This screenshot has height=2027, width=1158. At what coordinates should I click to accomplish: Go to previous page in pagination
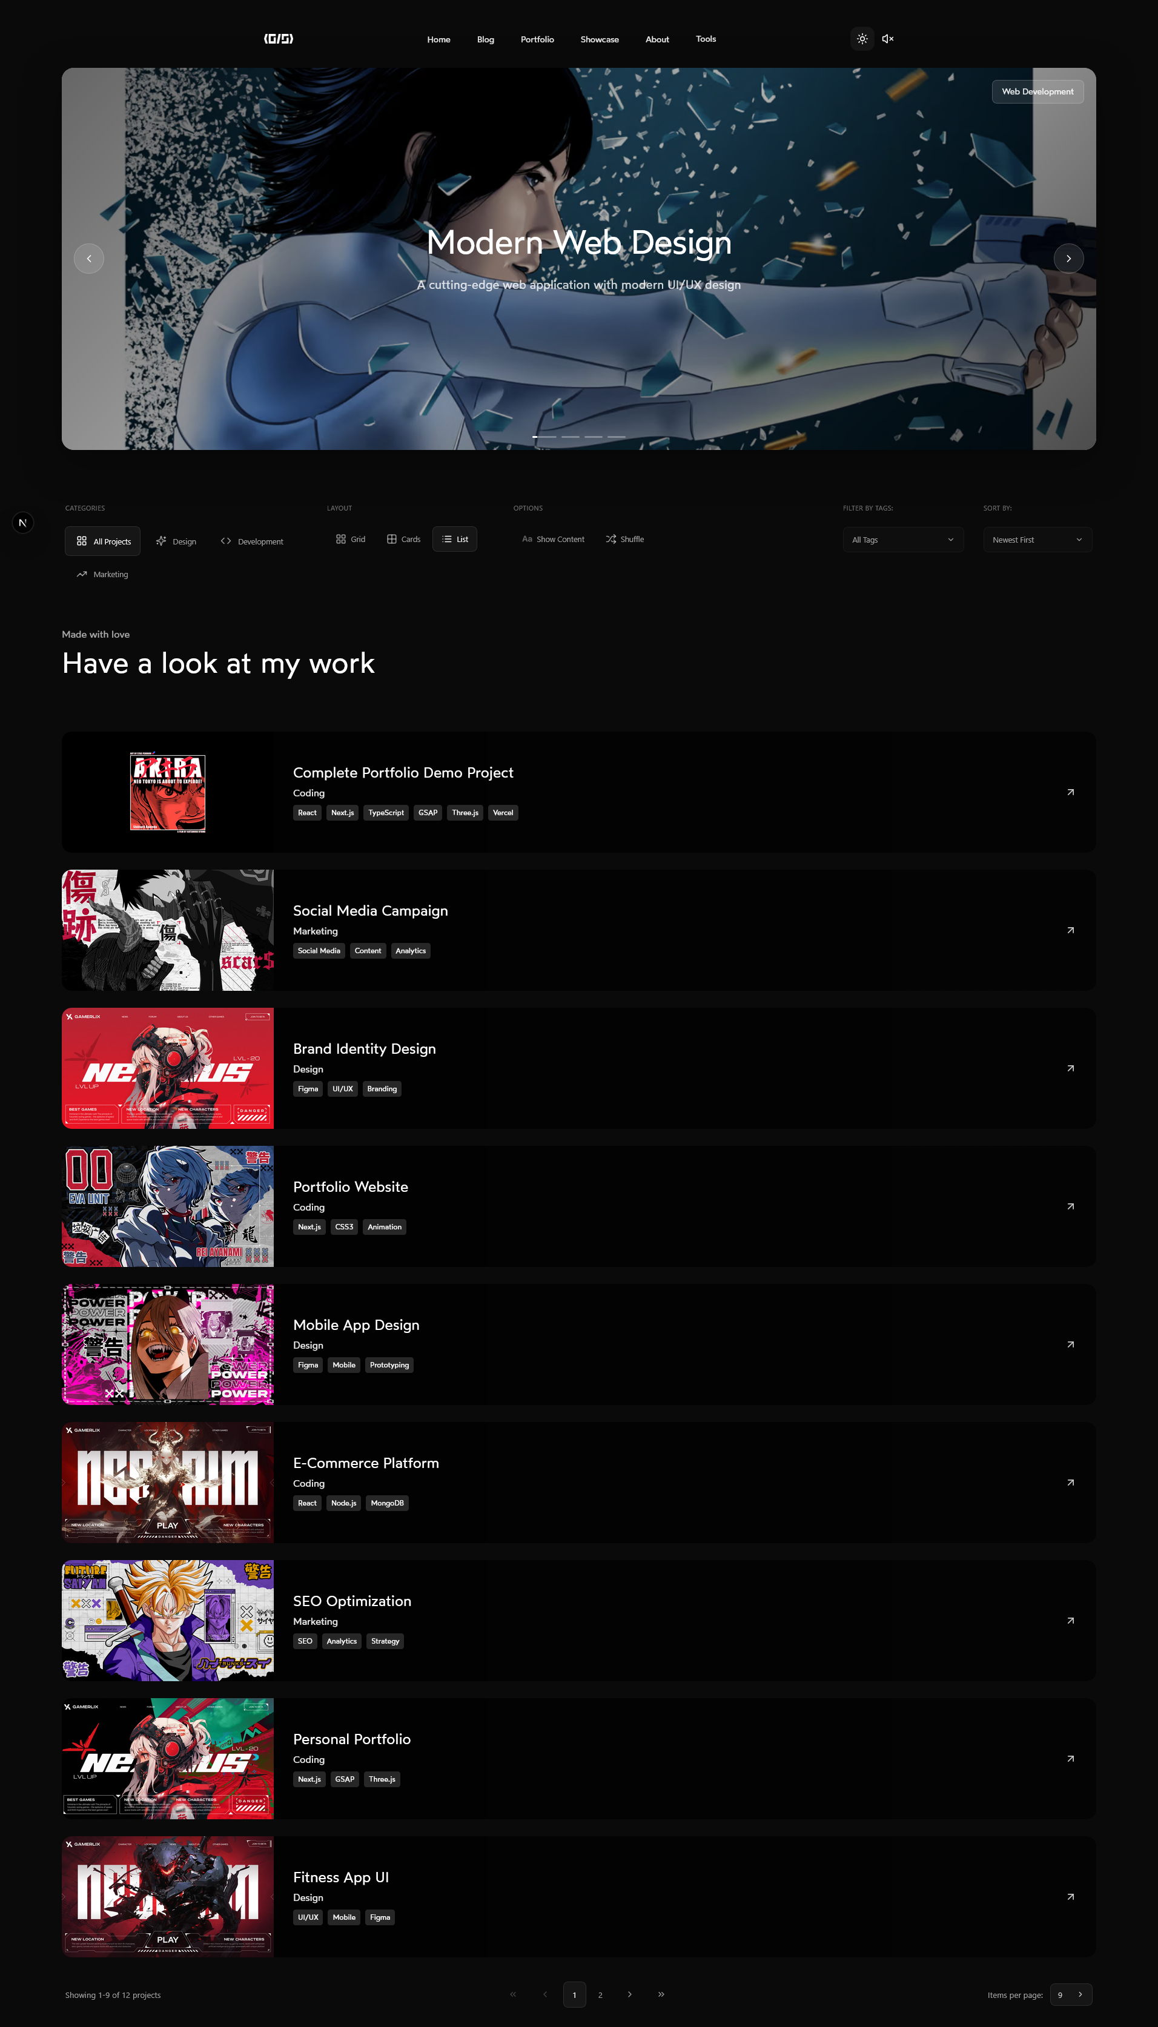pyautogui.click(x=545, y=1994)
